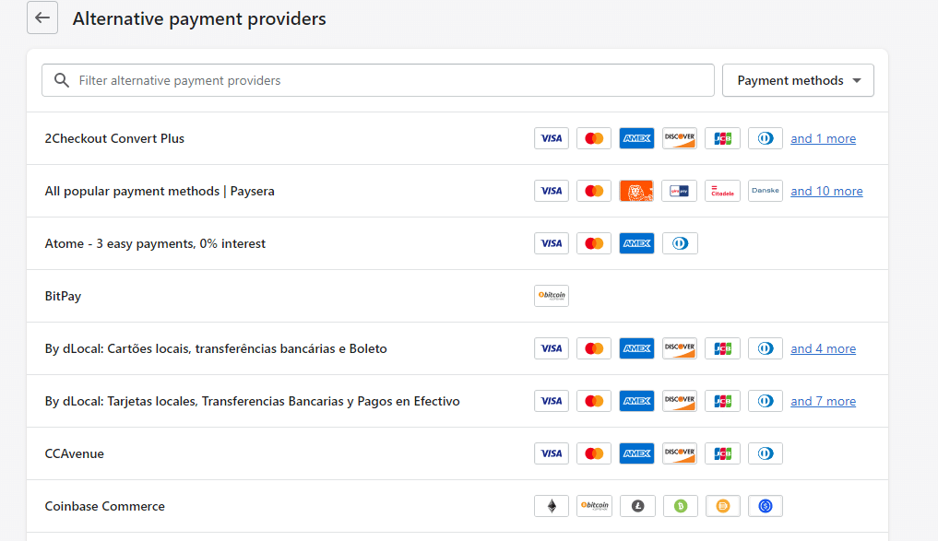The width and height of the screenshot is (938, 541).
Task: Click the Bitcoin Cash green icon
Action: point(680,506)
